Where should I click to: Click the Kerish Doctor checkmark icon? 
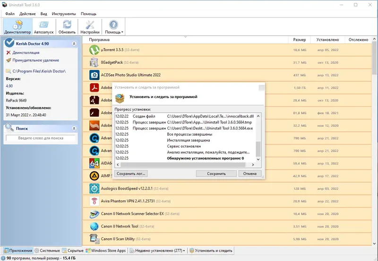9,43
